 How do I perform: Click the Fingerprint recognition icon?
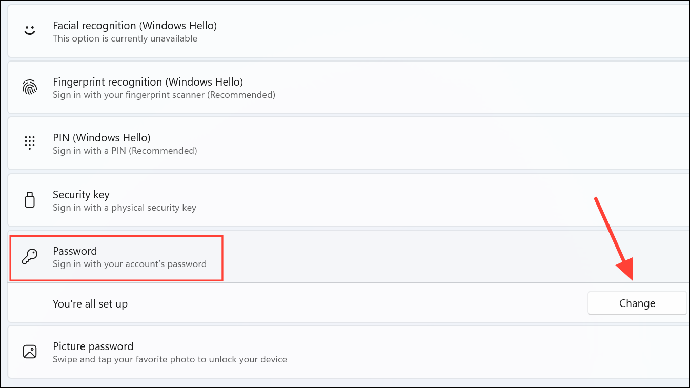tap(30, 87)
